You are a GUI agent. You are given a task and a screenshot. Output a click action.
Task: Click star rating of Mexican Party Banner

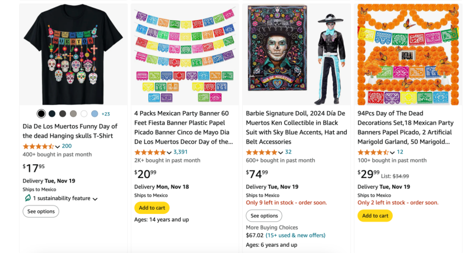(149, 152)
